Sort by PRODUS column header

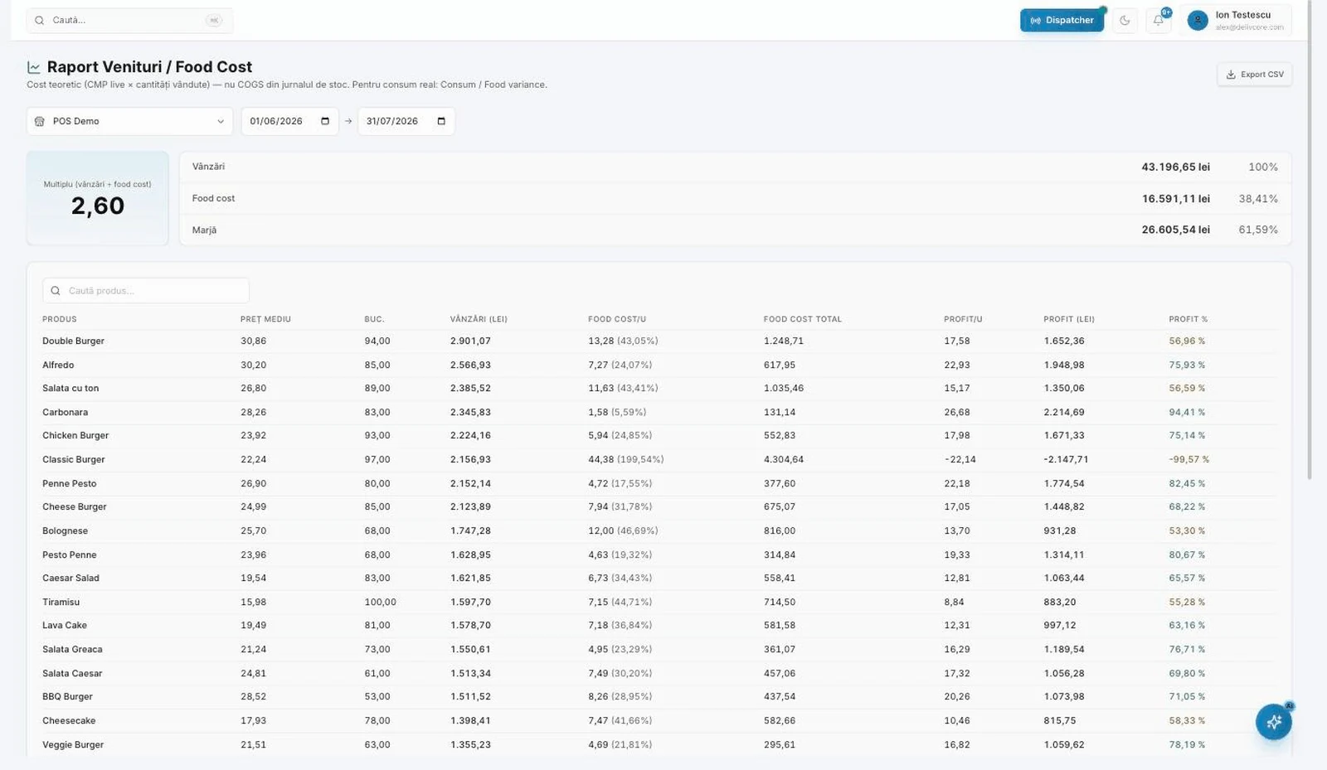pyautogui.click(x=60, y=319)
